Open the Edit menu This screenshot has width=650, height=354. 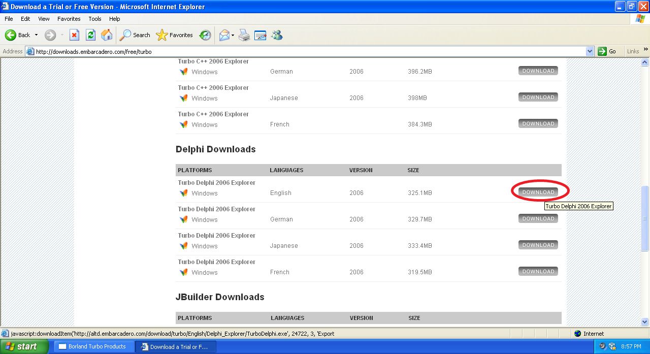[x=25, y=19]
